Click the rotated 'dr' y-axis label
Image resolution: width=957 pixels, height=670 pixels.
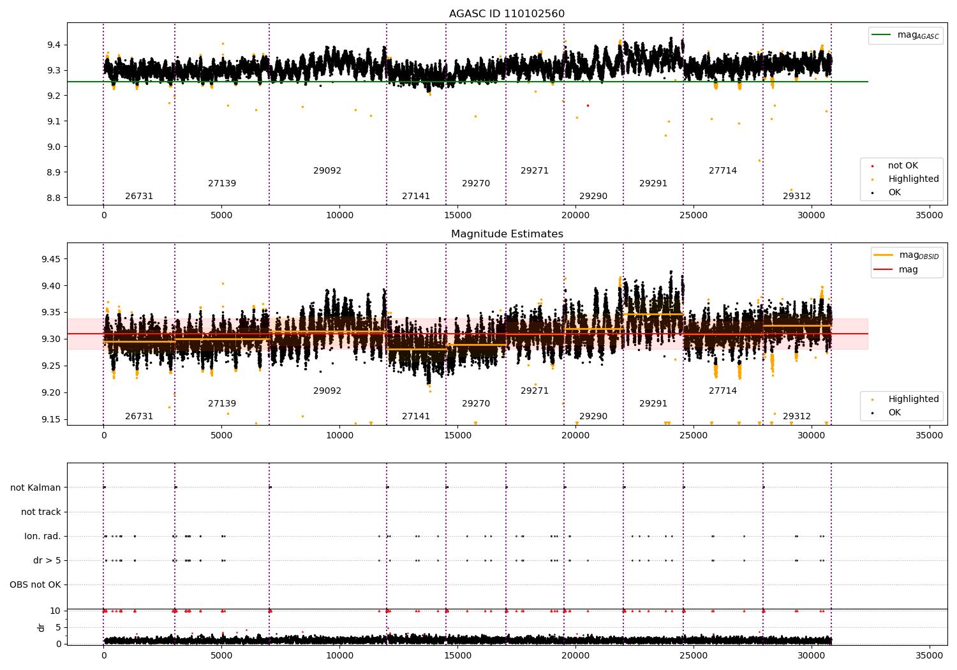tap(41, 627)
